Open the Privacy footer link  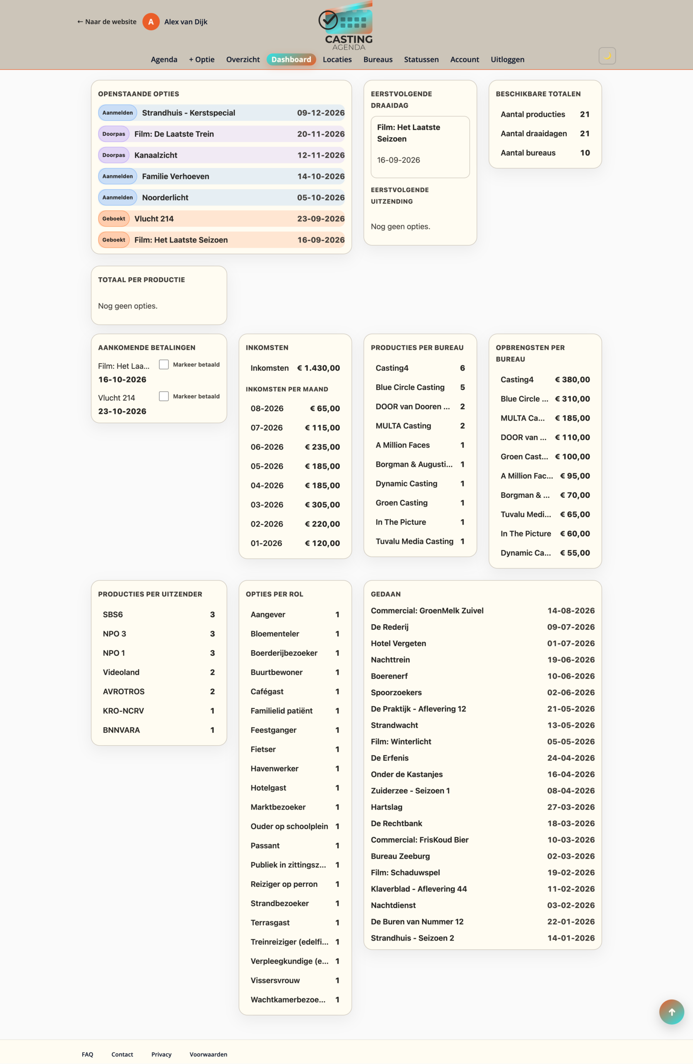161,1054
